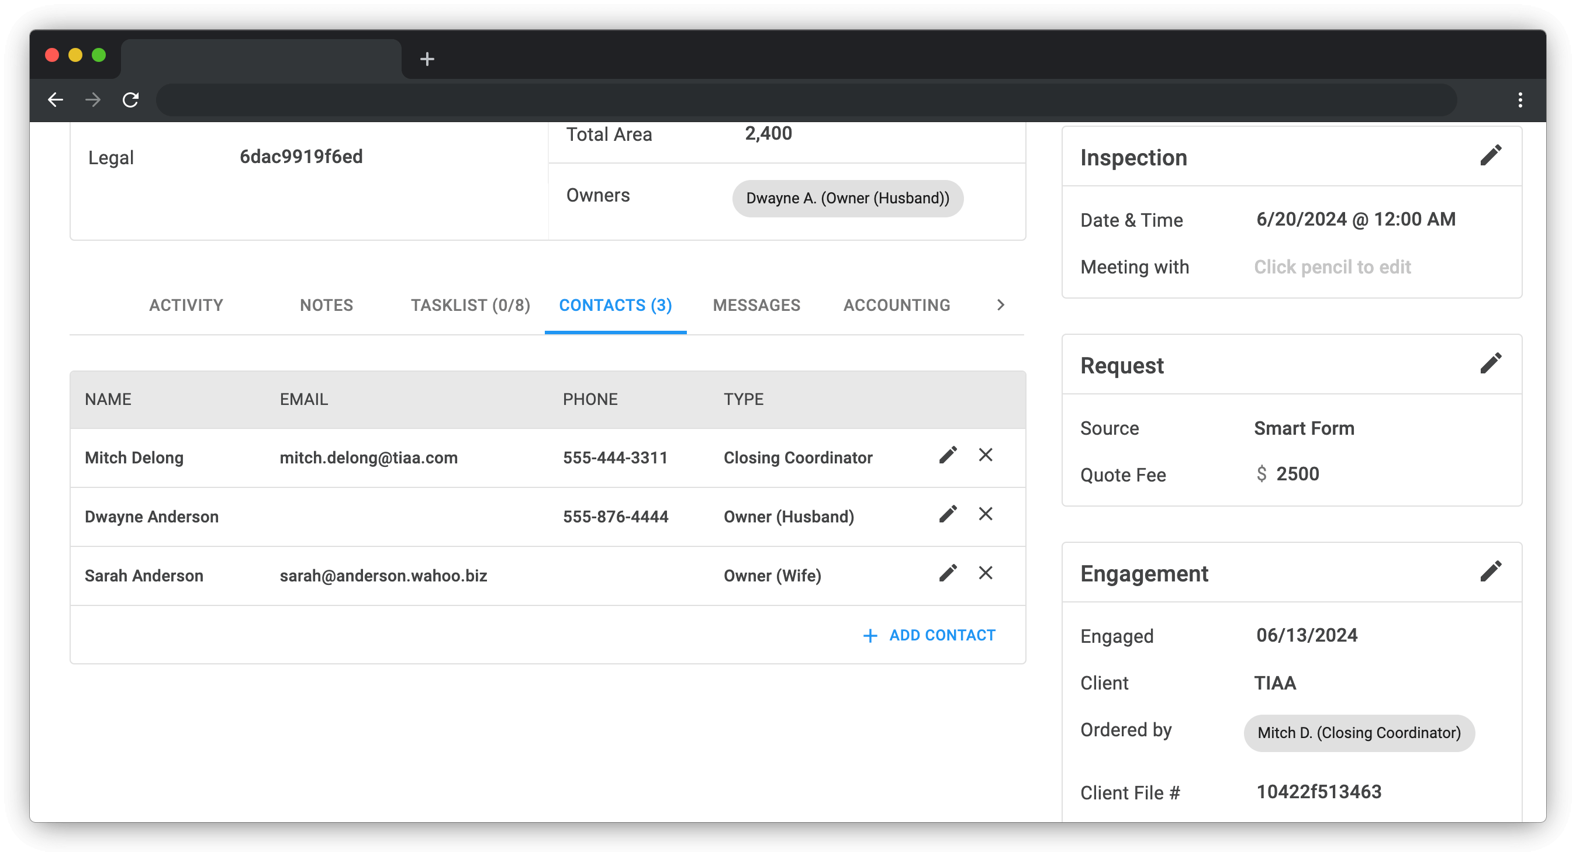Screen dimensions: 1576x852
Task: Open the Accounting tab
Action: pyautogui.click(x=896, y=305)
